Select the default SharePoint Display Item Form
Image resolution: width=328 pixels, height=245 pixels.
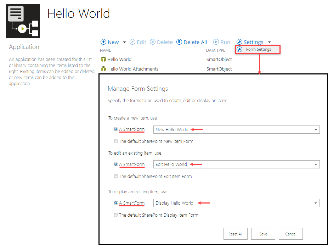116,215
